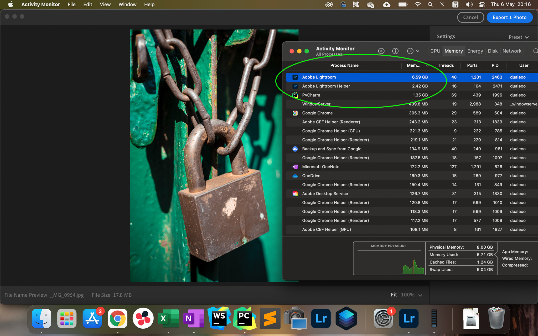Open the App Store from the Dock
The image size is (538, 336).
tap(92, 318)
